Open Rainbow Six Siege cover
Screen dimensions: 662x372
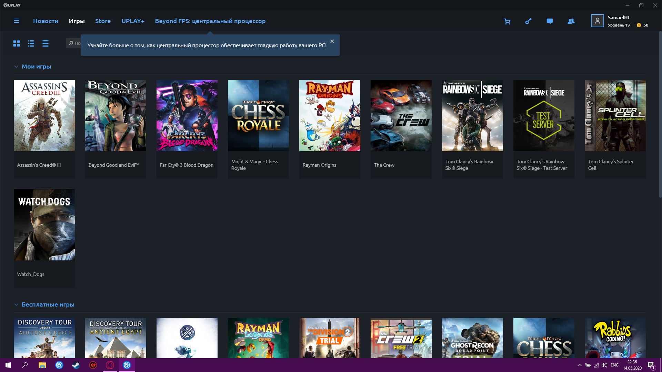point(472,115)
